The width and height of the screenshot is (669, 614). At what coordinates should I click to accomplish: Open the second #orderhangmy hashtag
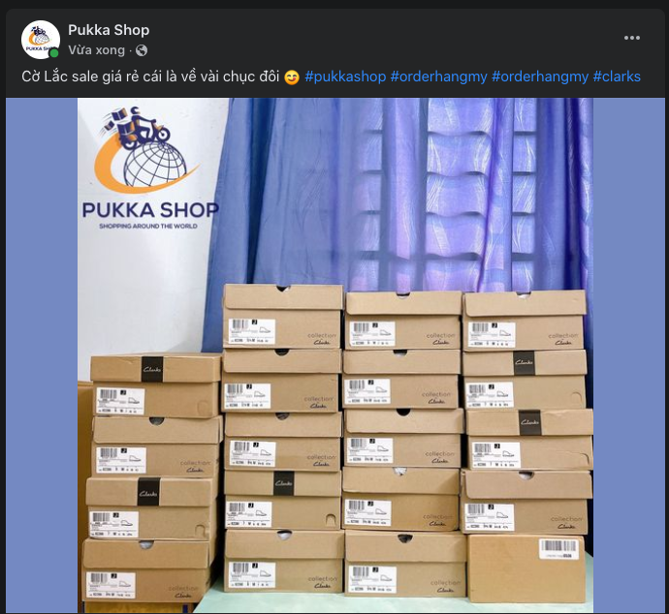click(x=540, y=77)
